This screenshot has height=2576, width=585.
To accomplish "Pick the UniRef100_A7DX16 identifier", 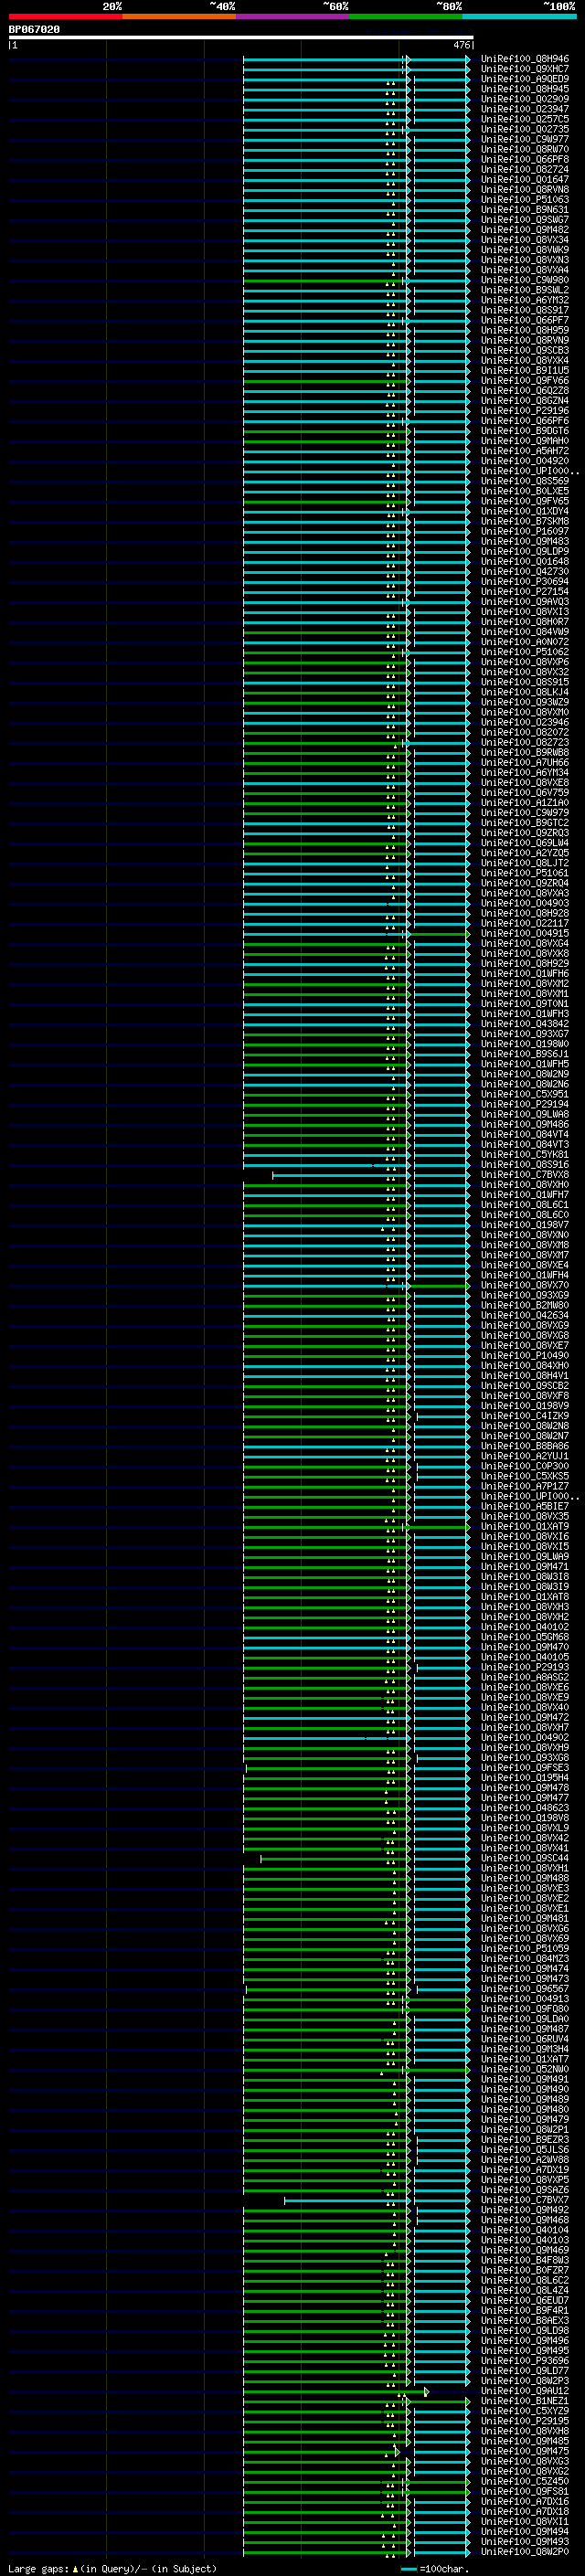I will click(525, 2501).
